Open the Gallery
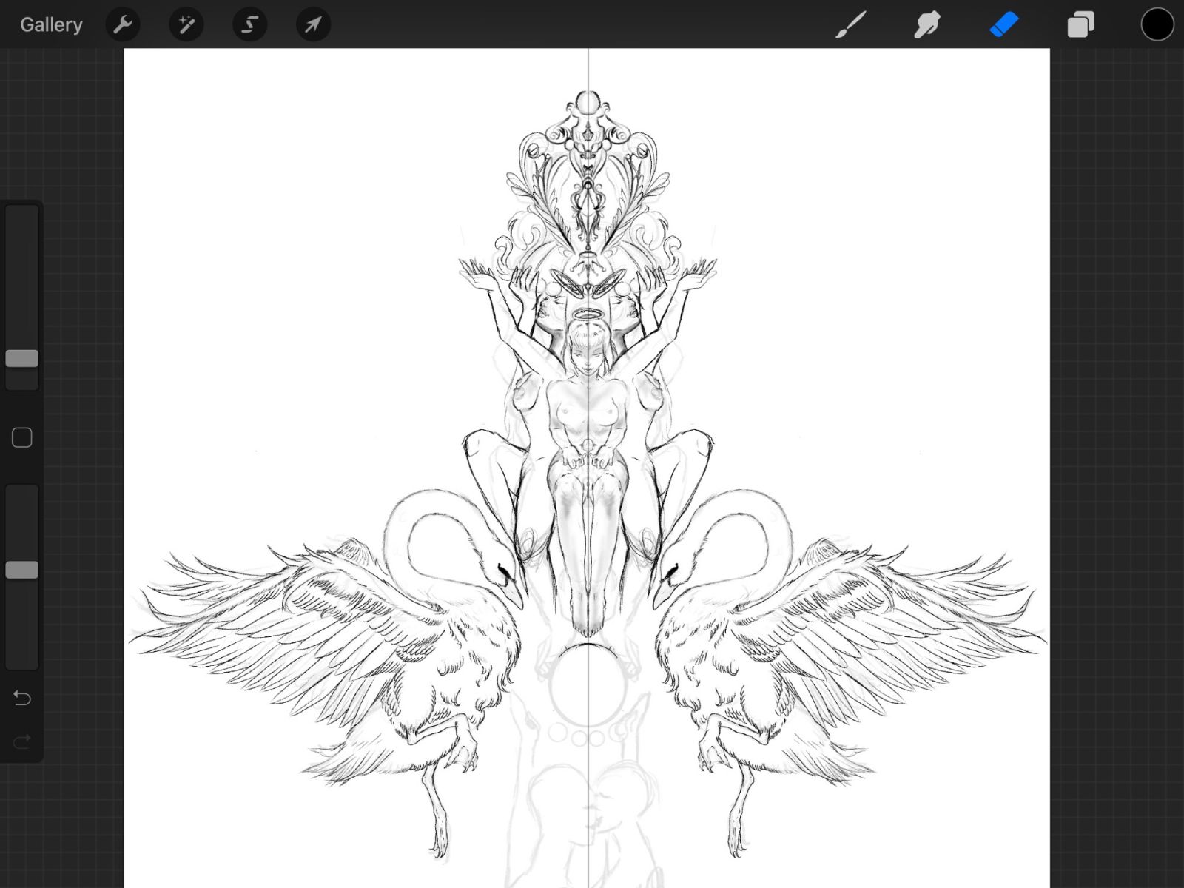Screen dimensions: 1184x888 [51, 24]
